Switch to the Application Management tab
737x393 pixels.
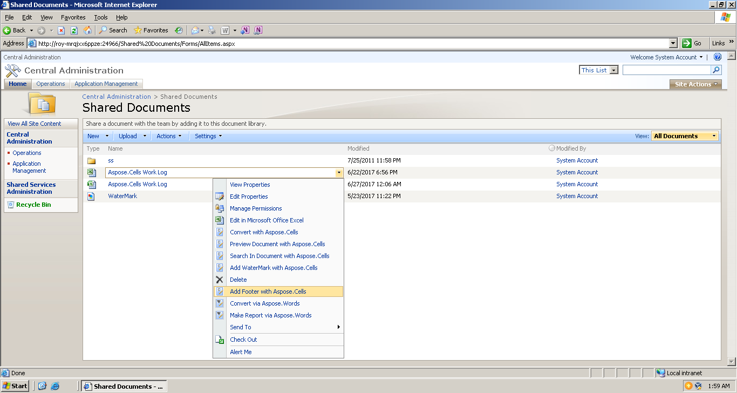(x=106, y=84)
